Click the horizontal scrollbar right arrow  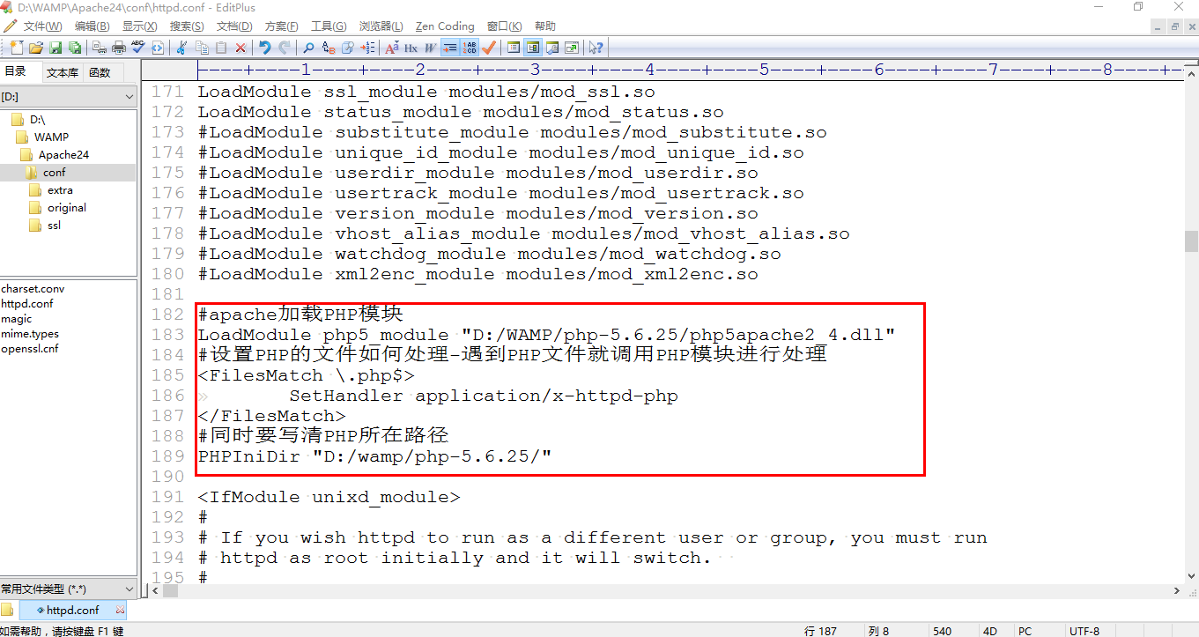[1177, 590]
